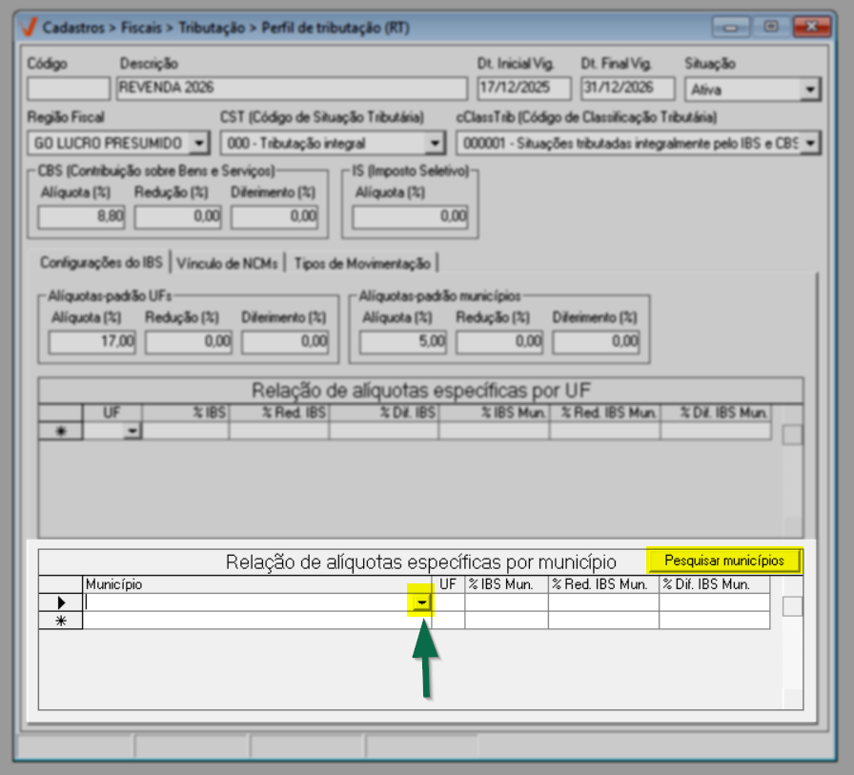Expand the Situação dropdown
The width and height of the screenshot is (854, 775).
pyautogui.click(x=809, y=90)
